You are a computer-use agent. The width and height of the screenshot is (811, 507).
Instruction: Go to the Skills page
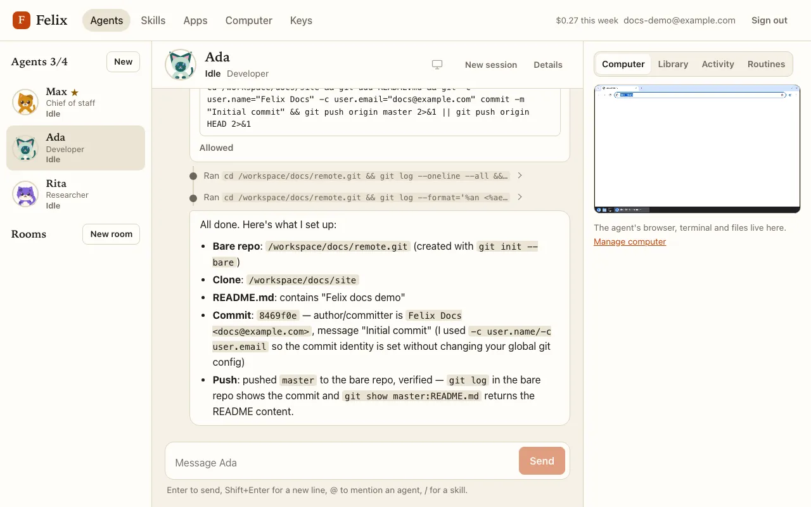click(x=153, y=20)
